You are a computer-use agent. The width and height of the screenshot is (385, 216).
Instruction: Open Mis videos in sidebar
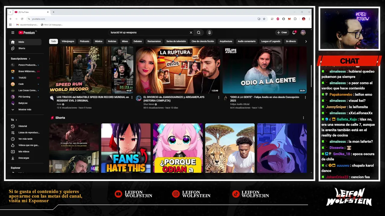[25, 151]
